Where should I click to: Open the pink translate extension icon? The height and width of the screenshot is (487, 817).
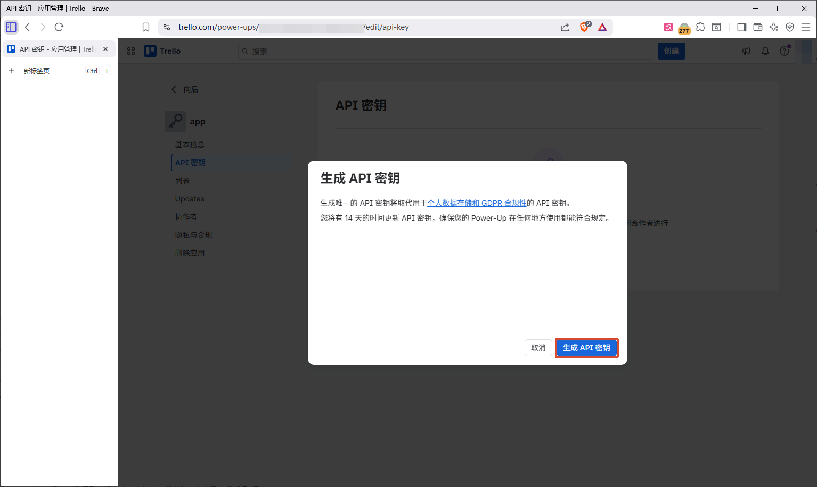(x=668, y=27)
